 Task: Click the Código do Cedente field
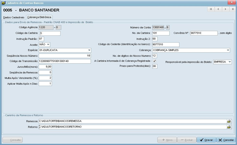point(166,44)
